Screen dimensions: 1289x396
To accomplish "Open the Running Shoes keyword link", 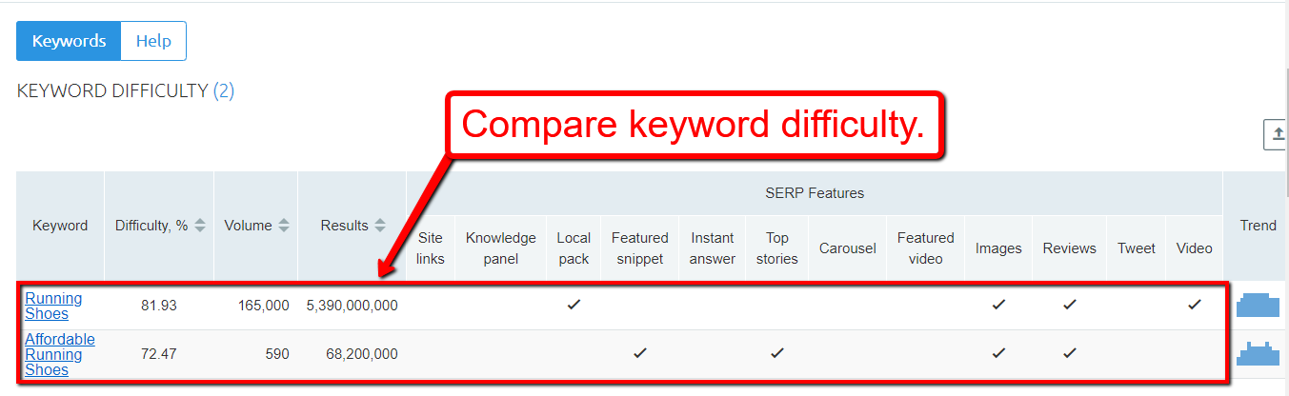I will coord(53,306).
